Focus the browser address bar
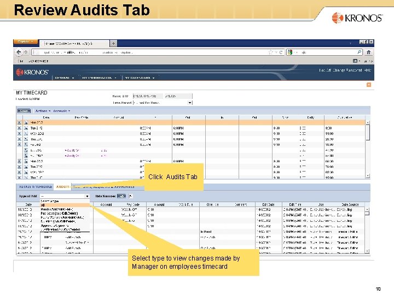Image resolution: width=394 pixels, height=295 pixels. tap(149, 52)
